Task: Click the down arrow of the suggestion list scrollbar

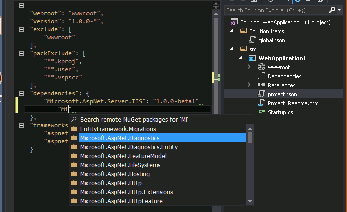Action: tap(250, 201)
